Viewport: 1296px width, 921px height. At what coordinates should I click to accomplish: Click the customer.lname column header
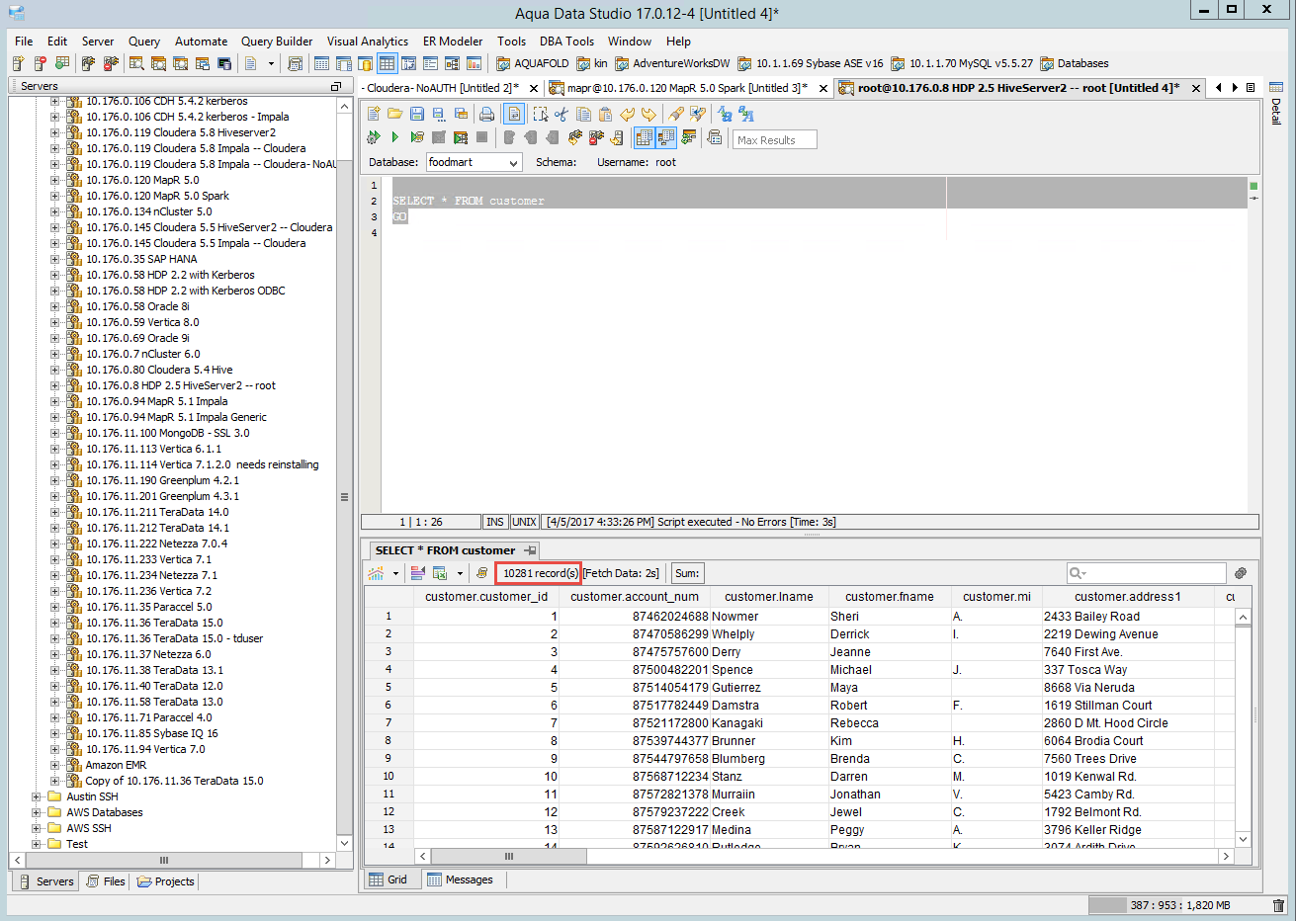pyautogui.click(x=768, y=597)
